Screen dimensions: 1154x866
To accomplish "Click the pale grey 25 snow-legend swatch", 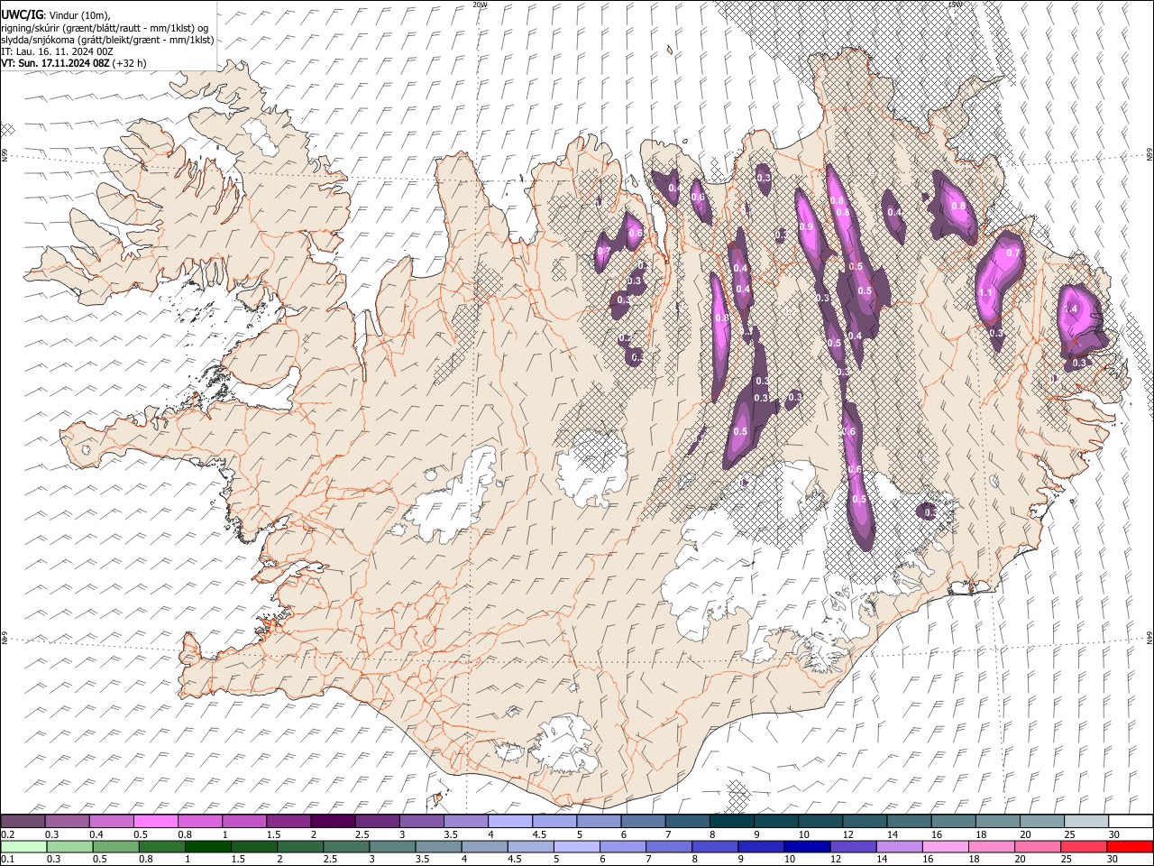I will click(x=1085, y=822).
